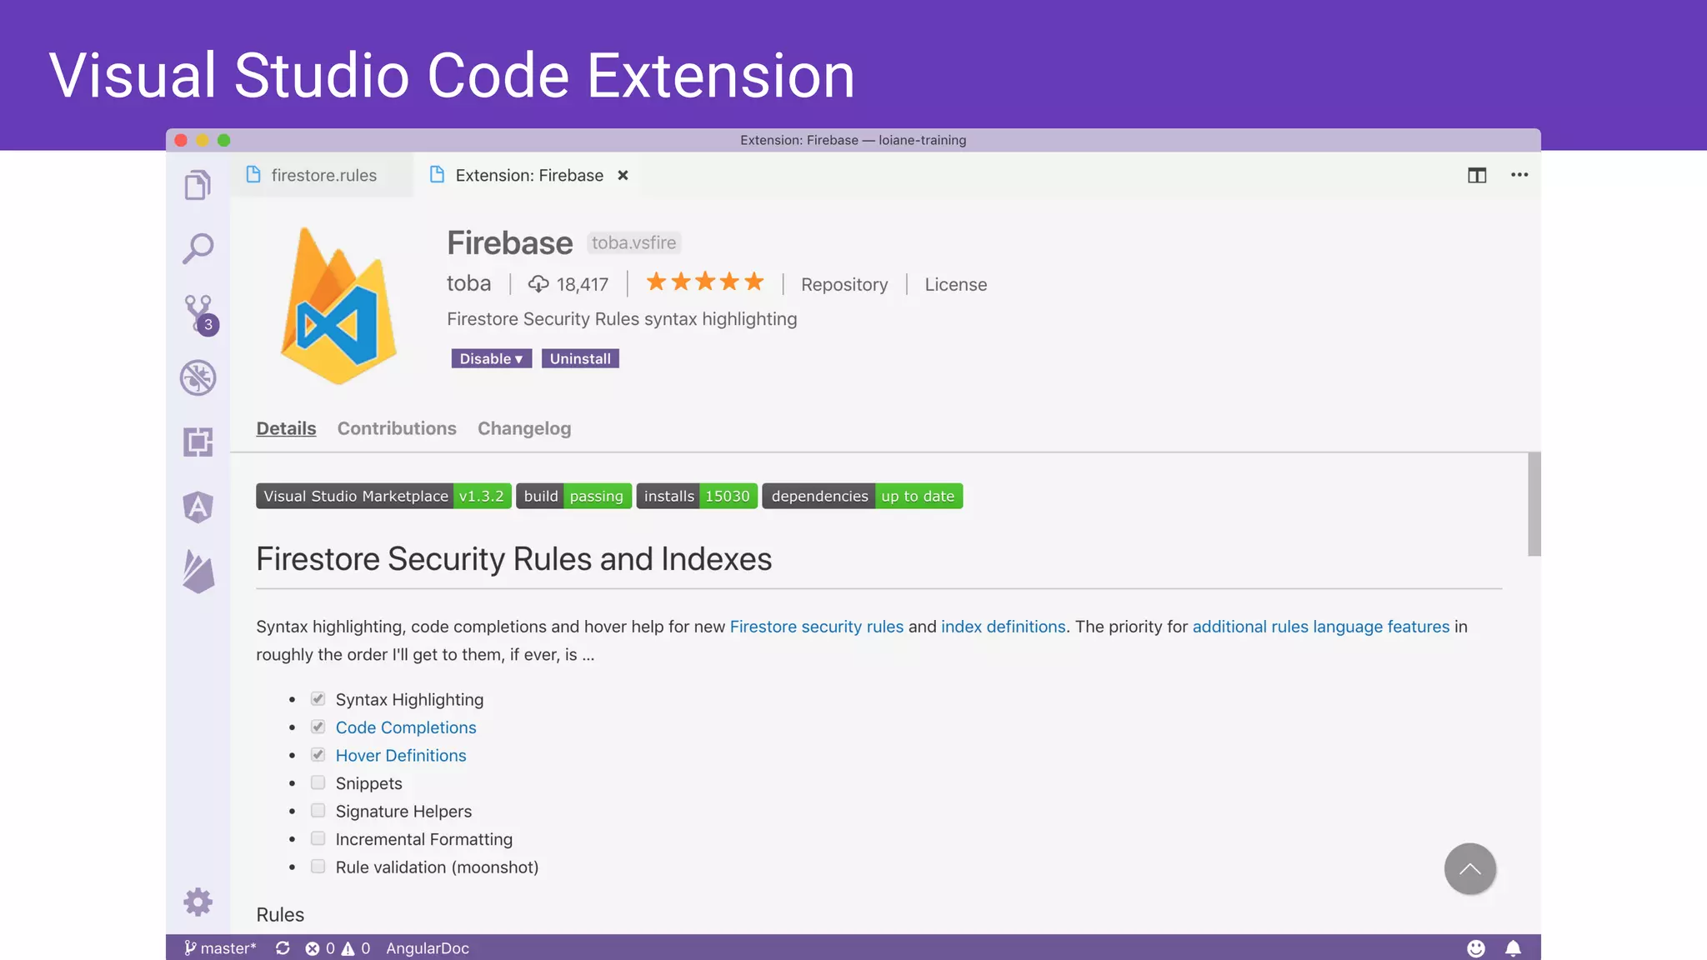Click the build passing badge
Viewport: 1707px width, 960px height.
(573, 496)
